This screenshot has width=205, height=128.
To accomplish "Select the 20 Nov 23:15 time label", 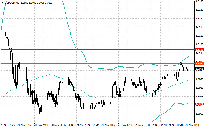I will coord(92,125).
